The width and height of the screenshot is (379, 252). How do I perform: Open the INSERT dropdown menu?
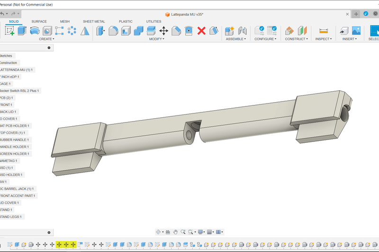tap(349, 39)
